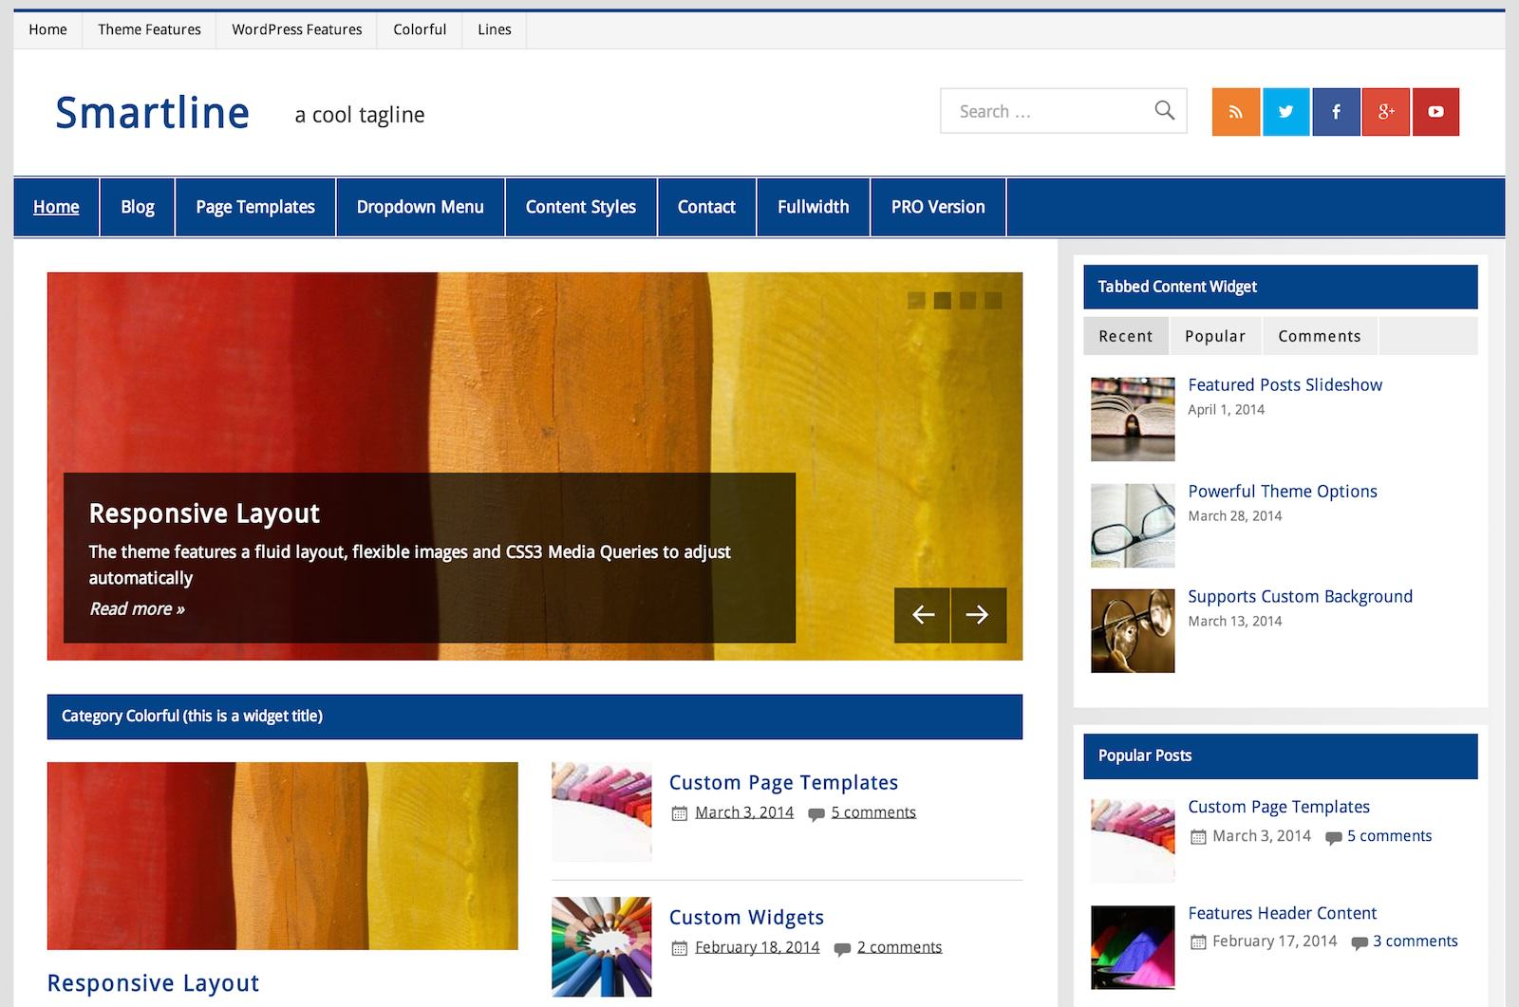1519x1007 pixels.
Task: Click into the Search input field
Action: (x=1044, y=111)
